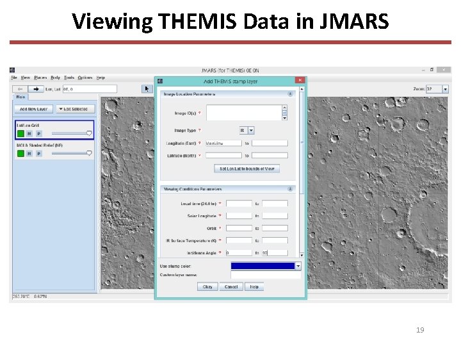Click help icon next to IR Surface Temperature

pos(220,240)
